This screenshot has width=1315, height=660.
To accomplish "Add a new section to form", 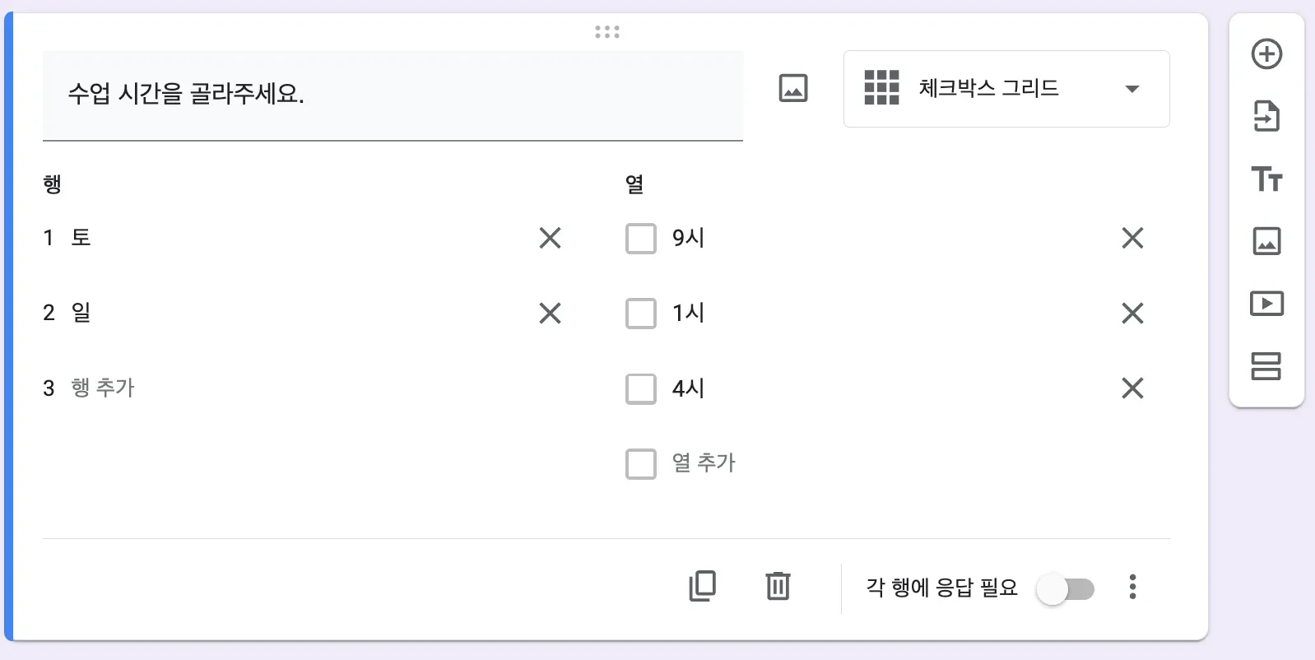I will pyautogui.click(x=1266, y=366).
